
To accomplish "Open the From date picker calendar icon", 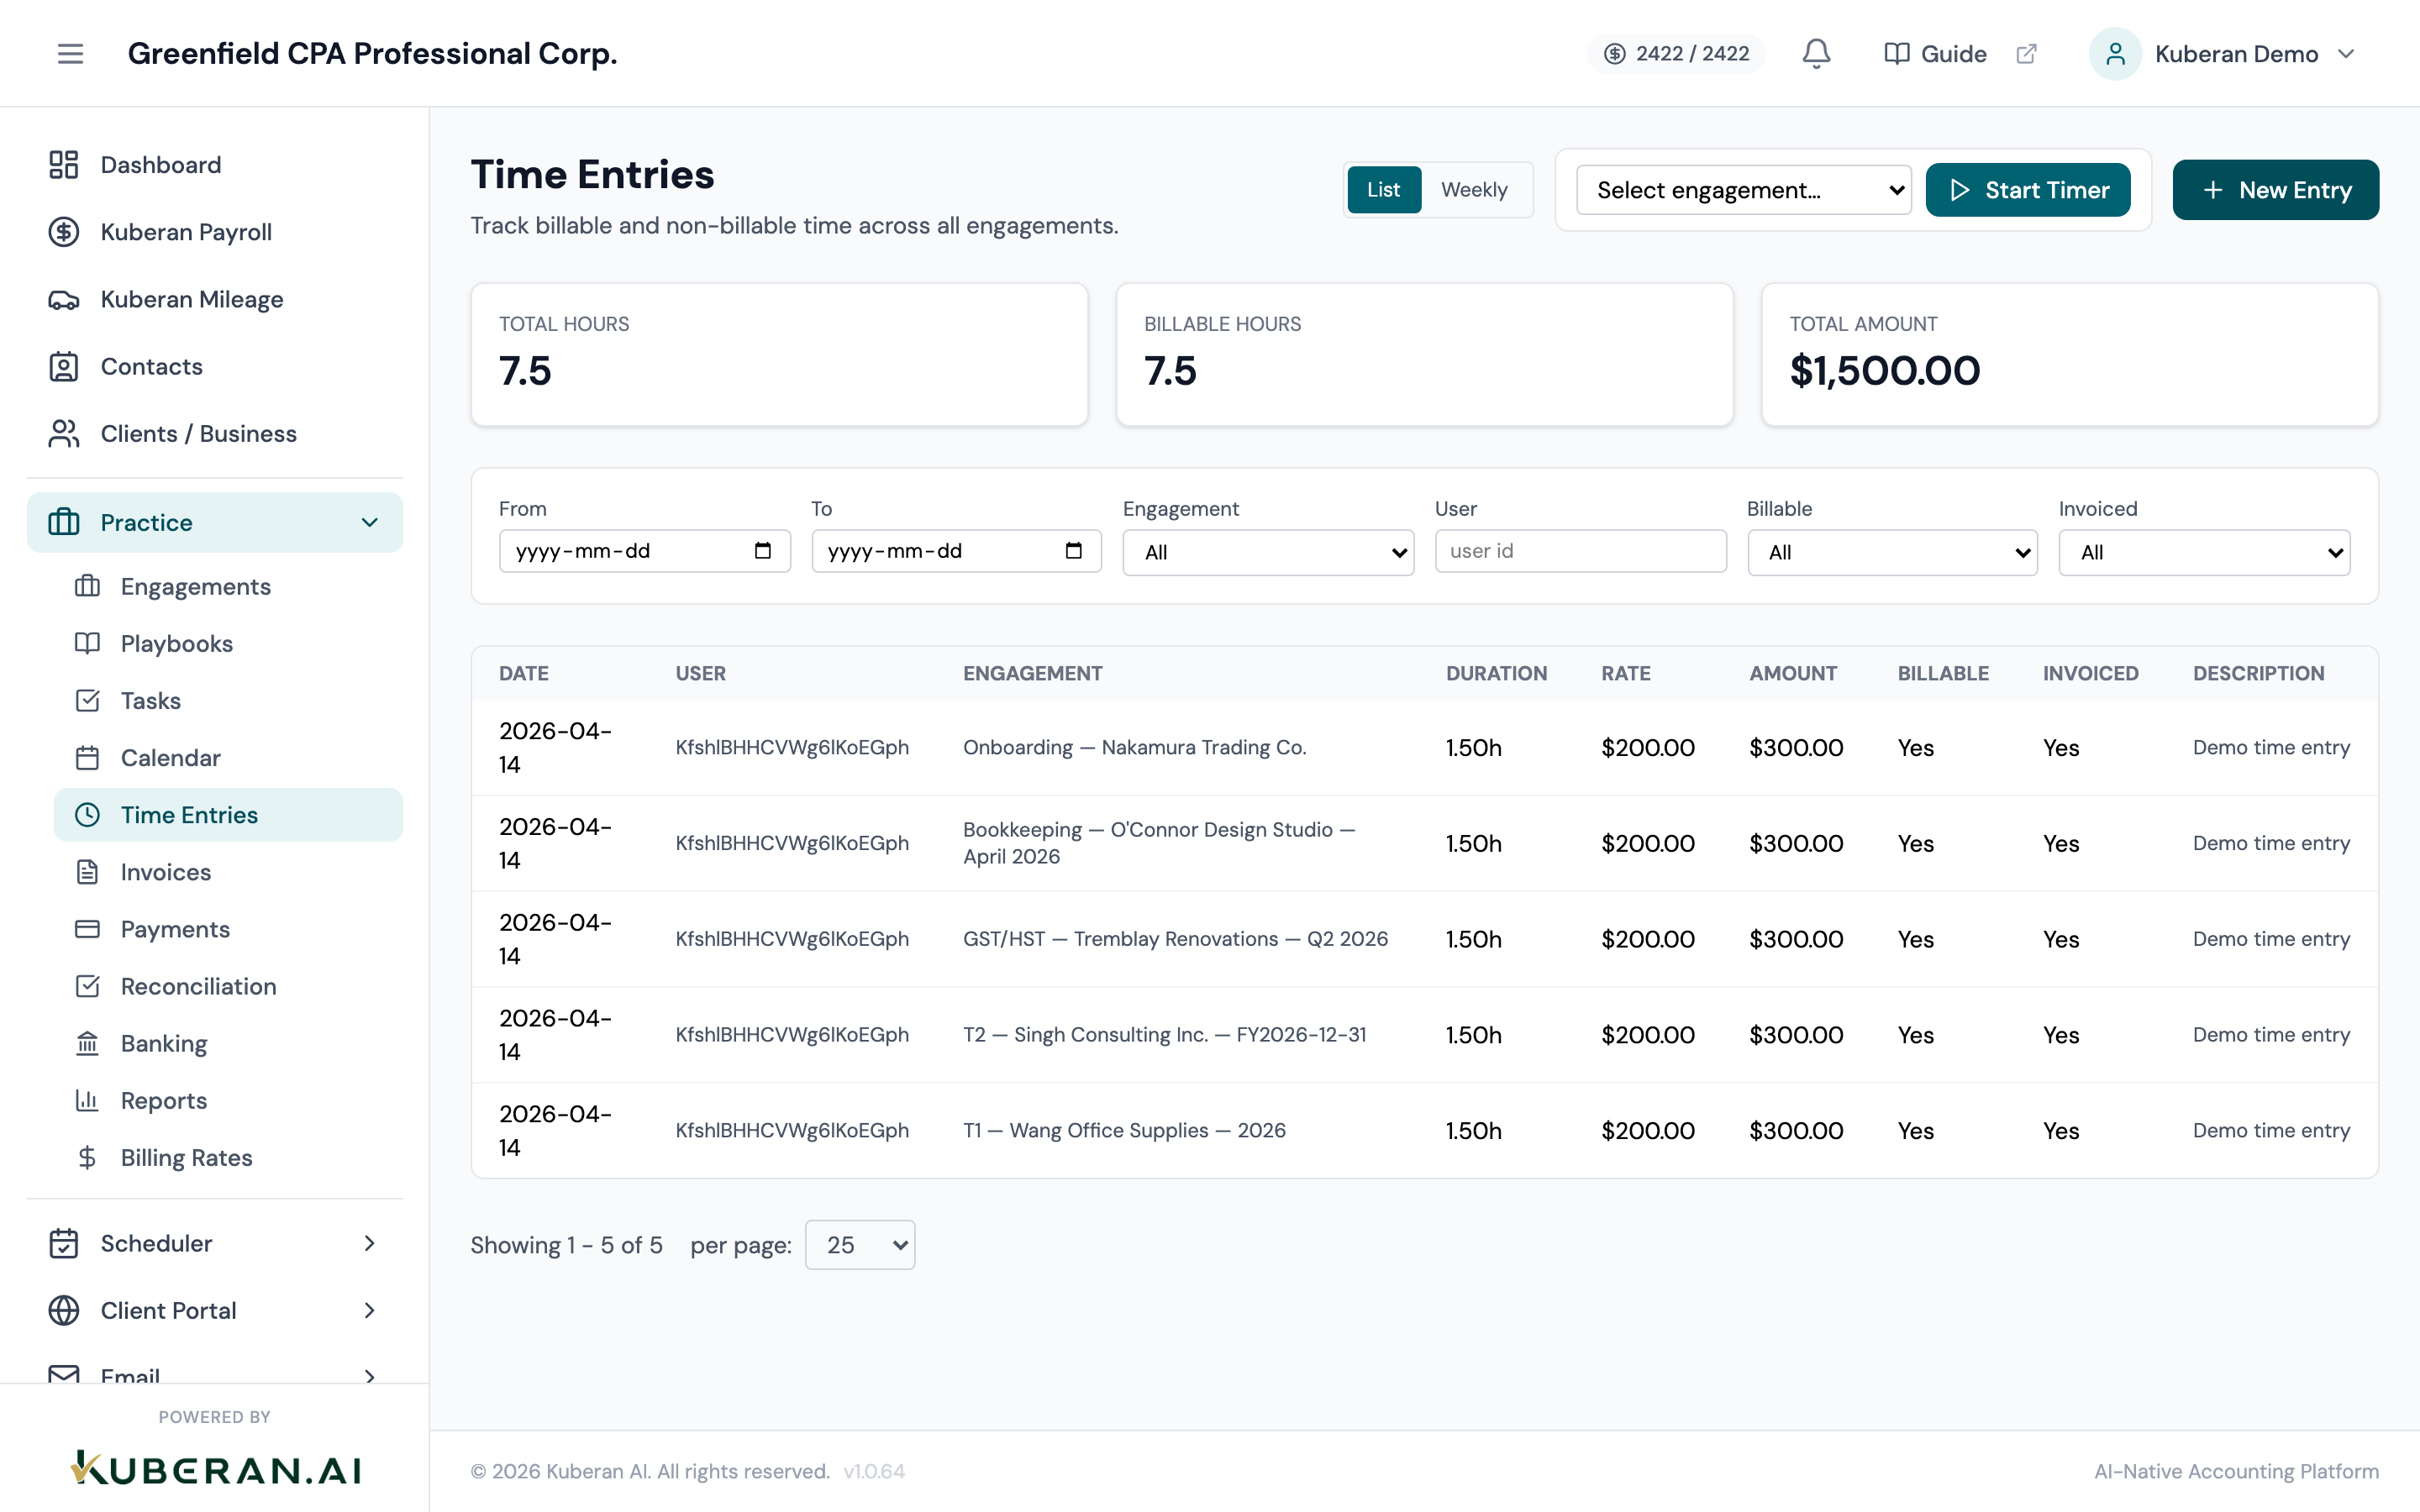I will pyautogui.click(x=763, y=551).
